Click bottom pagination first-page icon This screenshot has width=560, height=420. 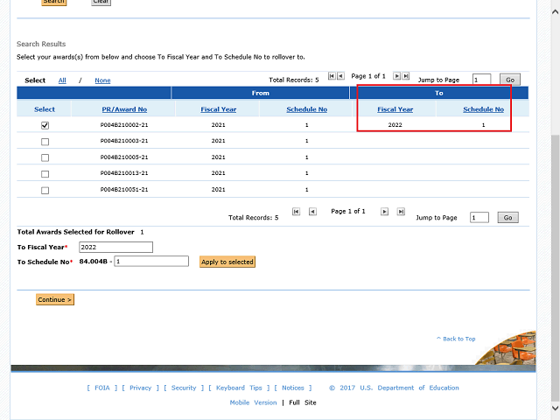tap(297, 212)
